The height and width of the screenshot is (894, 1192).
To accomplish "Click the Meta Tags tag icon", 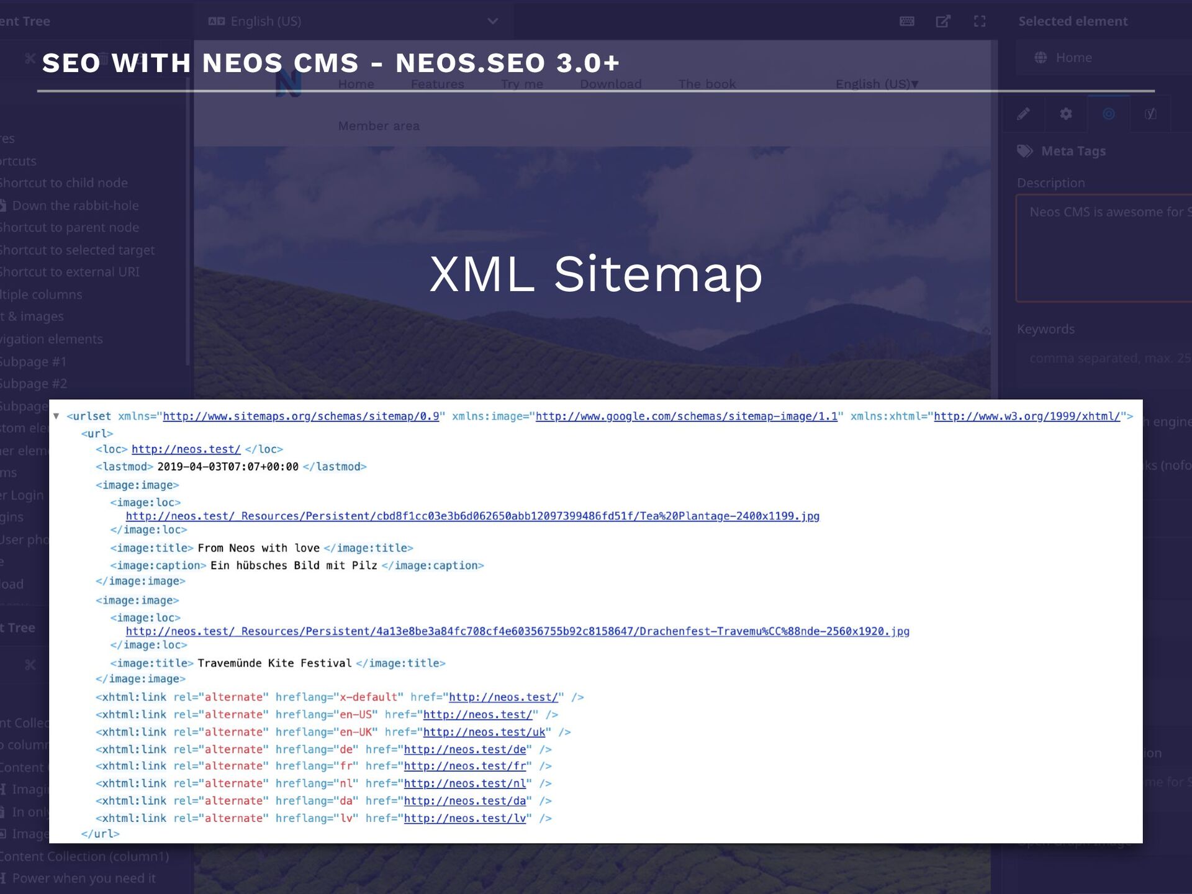I will coord(1025,151).
